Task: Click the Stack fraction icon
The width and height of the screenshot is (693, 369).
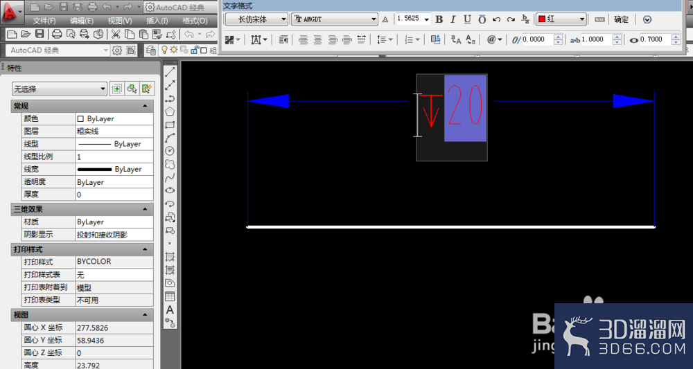Action: click(x=526, y=19)
